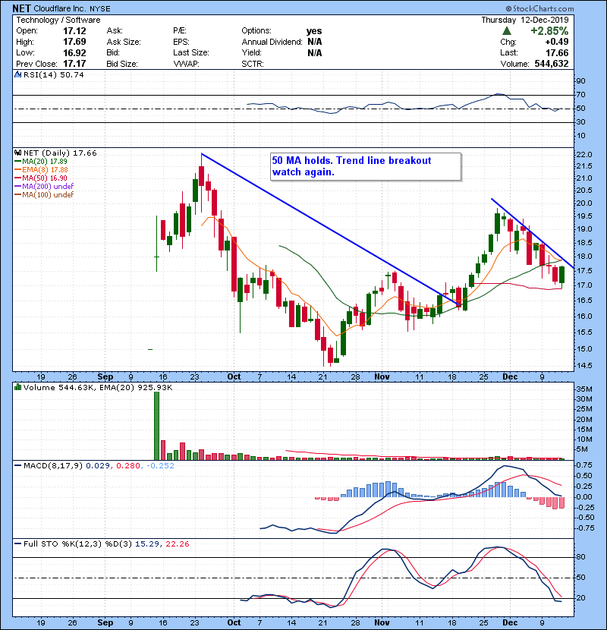The width and height of the screenshot is (607, 630).
Task: Click the Prev Close value 17.17
Action: tap(74, 64)
